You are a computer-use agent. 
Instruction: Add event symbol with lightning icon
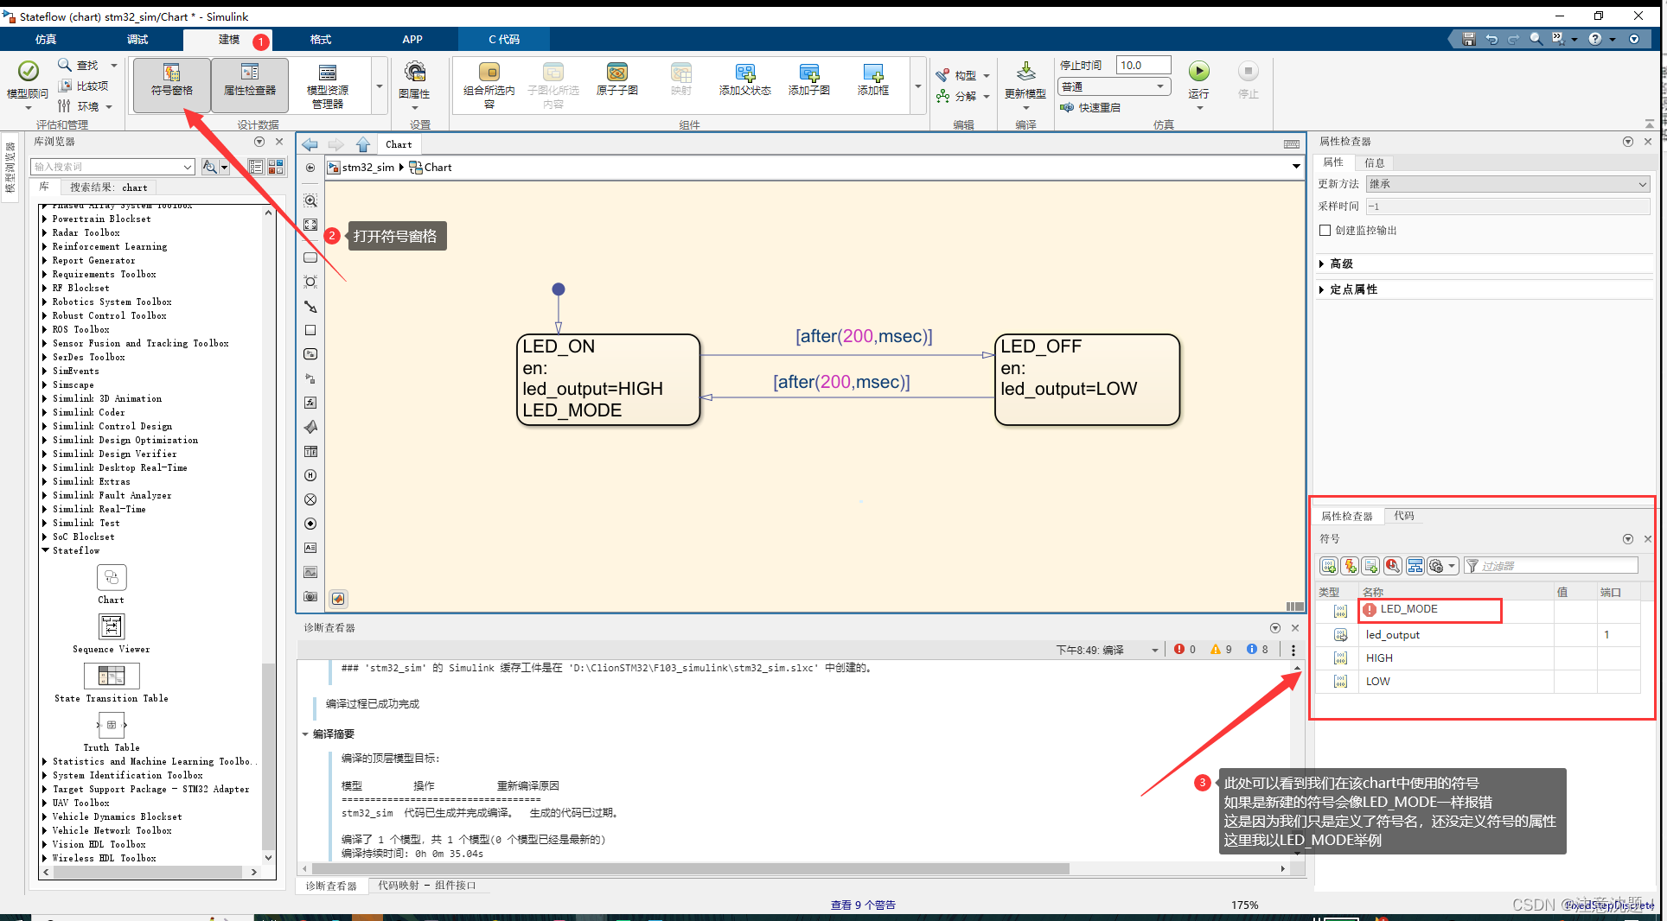1350,566
